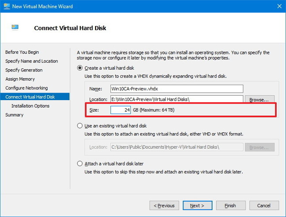The width and height of the screenshot is (286, 217).
Task: Click the 'Size:' label
Action: point(94,110)
